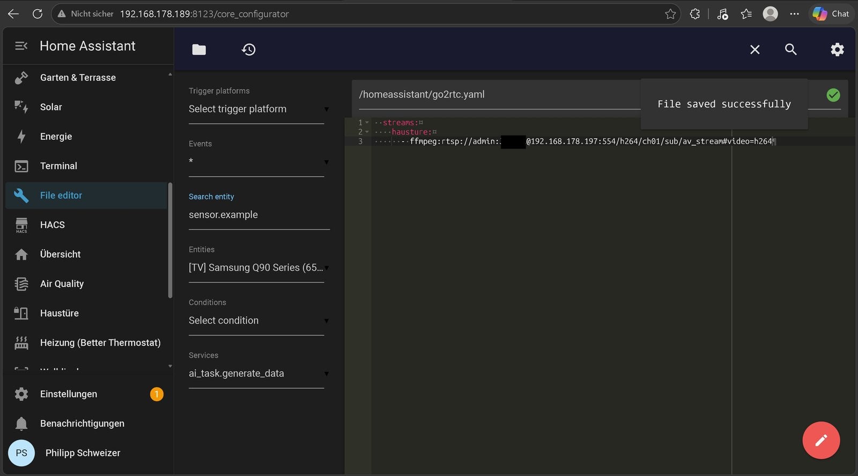Open the Benachrichtigungen notifications item
The height and width of the screenshot is (476, 858).
(x=87, y=423)
